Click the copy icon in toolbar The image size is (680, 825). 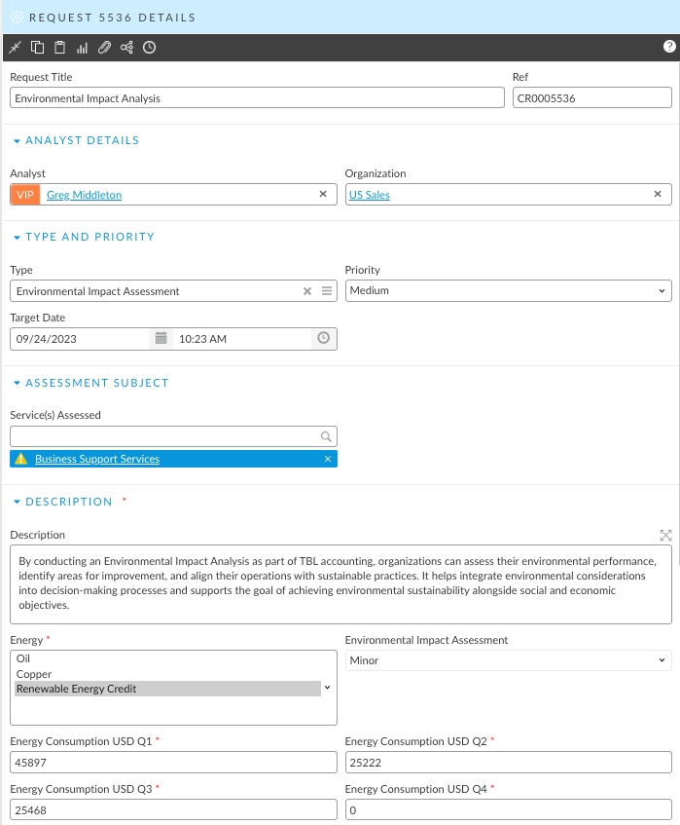click(37, 48)
